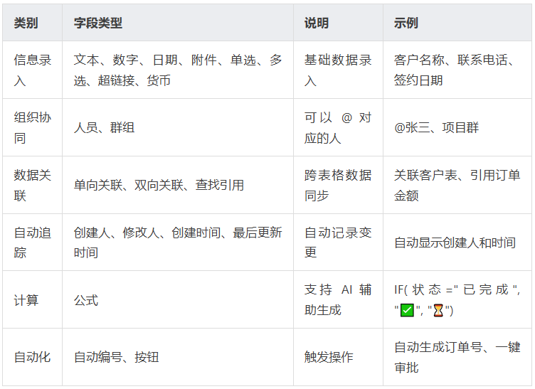535x389 pixels.
Task: Select the 组织协同 category cell
Action: point(33,127)
